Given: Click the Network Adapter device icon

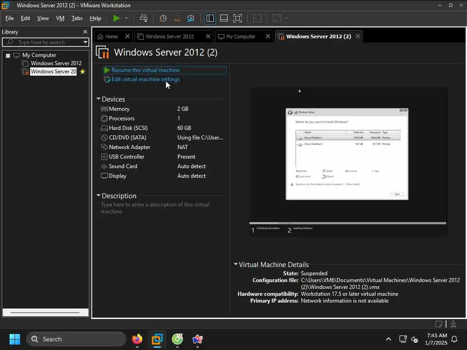Looking at the screenshot, I should (x=104, y=147).
